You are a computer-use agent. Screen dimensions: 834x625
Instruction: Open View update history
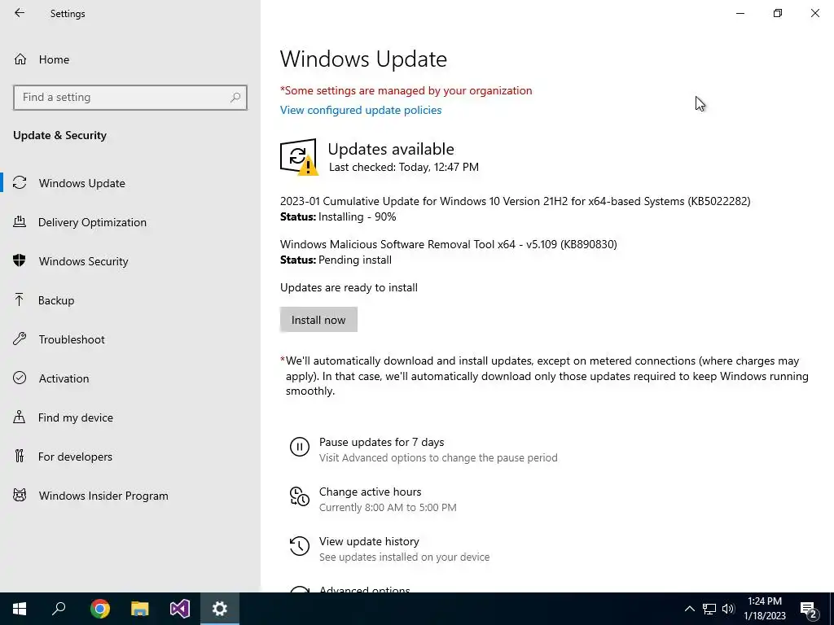click(x=369, y=541)
